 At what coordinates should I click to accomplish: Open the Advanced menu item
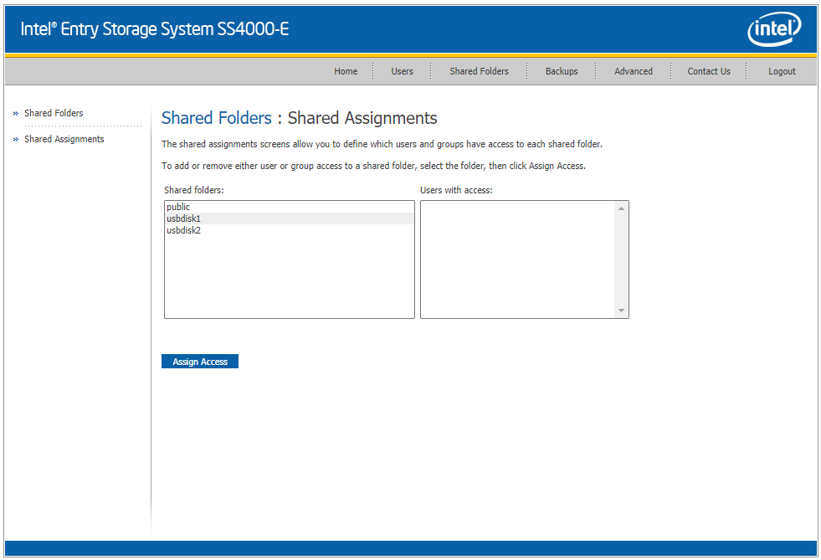(x=633, y=71)
